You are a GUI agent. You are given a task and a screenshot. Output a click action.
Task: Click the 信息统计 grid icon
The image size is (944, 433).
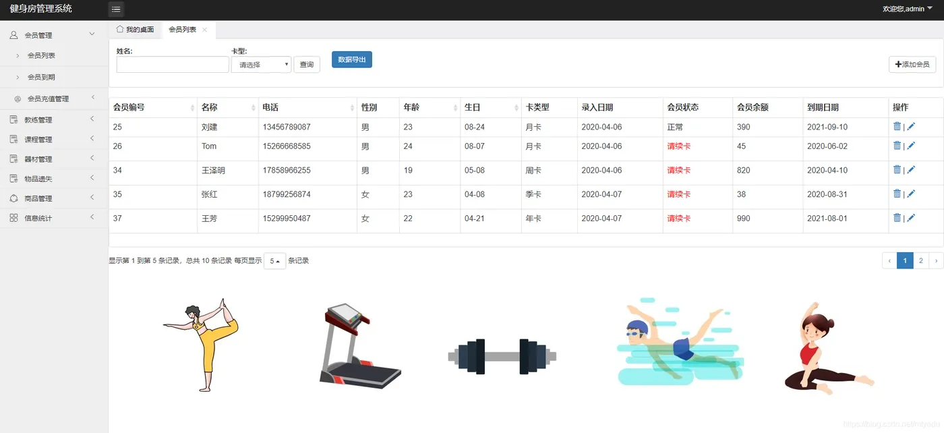point(13,218)
